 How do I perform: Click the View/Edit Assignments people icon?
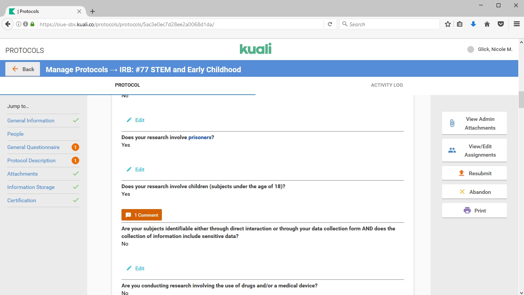(x=452, y=151)
